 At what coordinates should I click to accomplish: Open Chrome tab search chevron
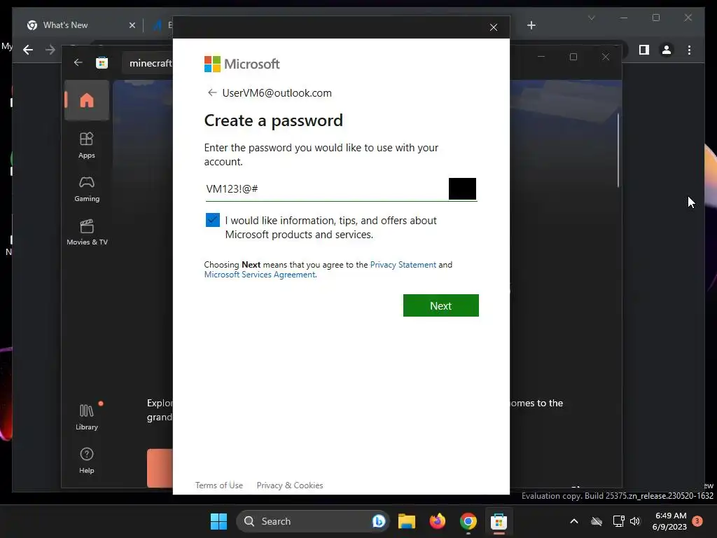click(x=591, y=18)
